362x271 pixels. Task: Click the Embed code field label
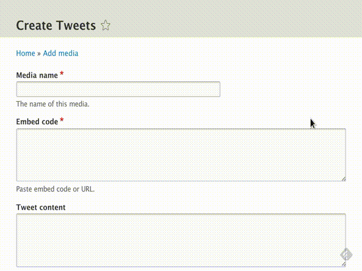[37, 121]
